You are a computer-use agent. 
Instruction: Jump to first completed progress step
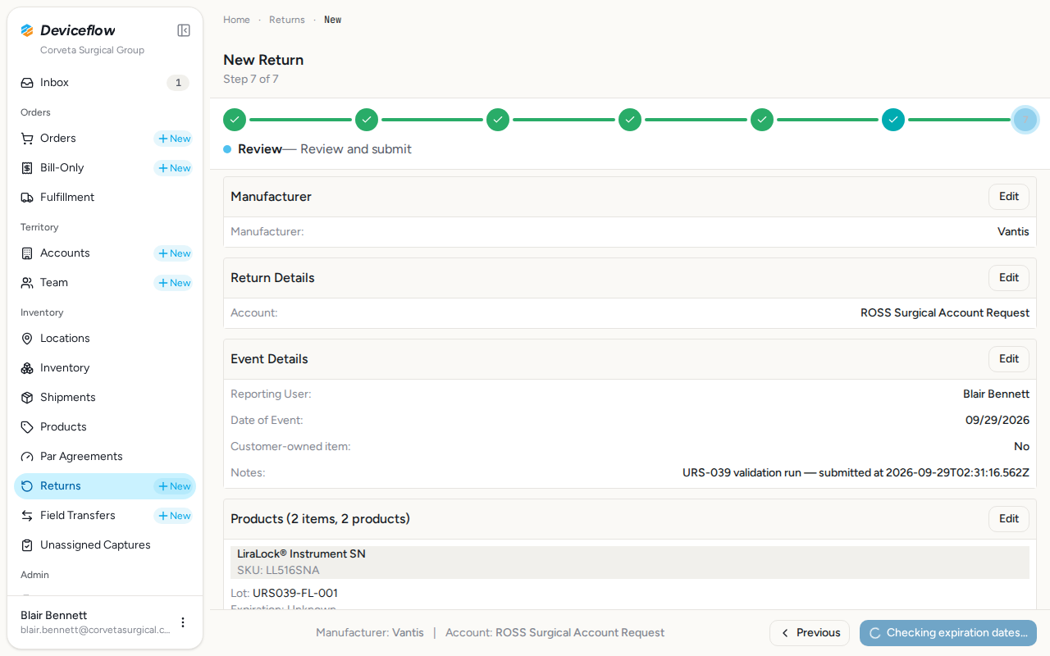(x=235, y=120)
